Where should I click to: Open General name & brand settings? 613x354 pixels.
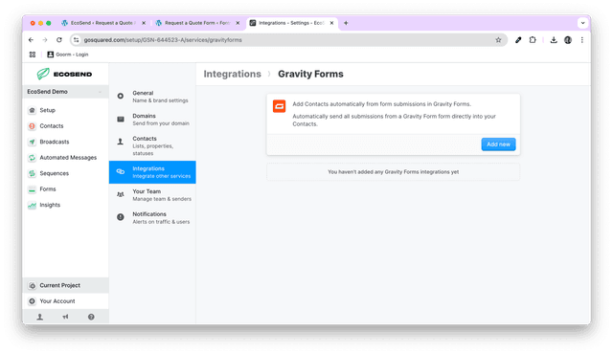point(152,97)
